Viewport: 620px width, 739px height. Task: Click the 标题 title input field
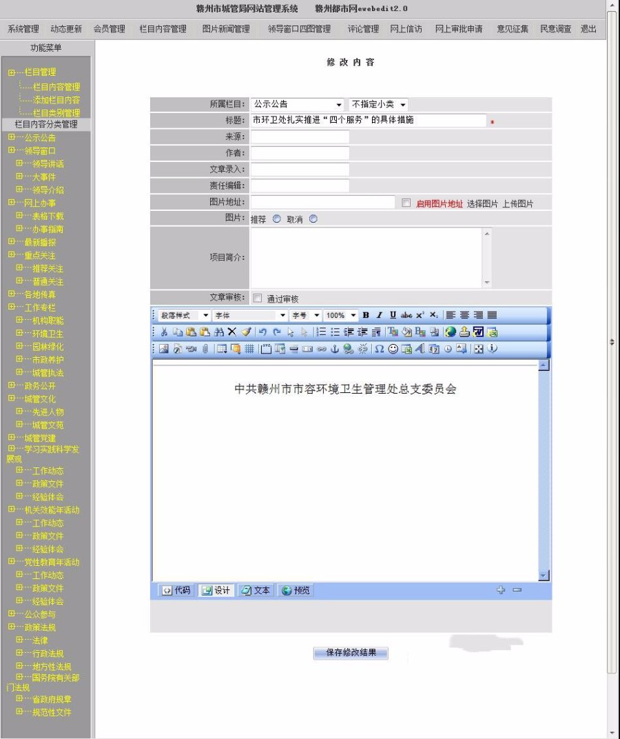pyautogui.click(x=368, y=120)
